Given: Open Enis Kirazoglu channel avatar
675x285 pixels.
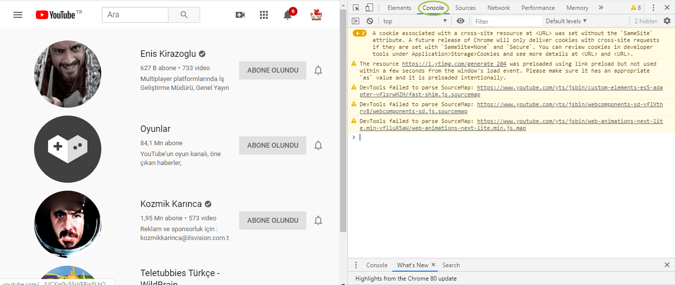Looking at the screenshot, I should click(x=68, y=74).
